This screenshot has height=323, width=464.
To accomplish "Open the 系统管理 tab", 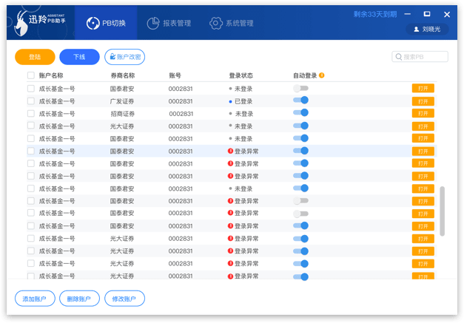I will click(232, 23).
